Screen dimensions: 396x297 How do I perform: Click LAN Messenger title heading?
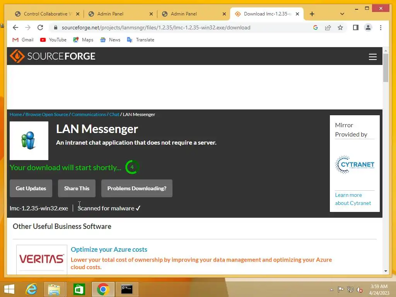[x=97, y=129]
